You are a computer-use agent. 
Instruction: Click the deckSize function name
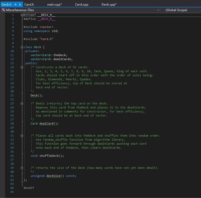coord(53,176)
